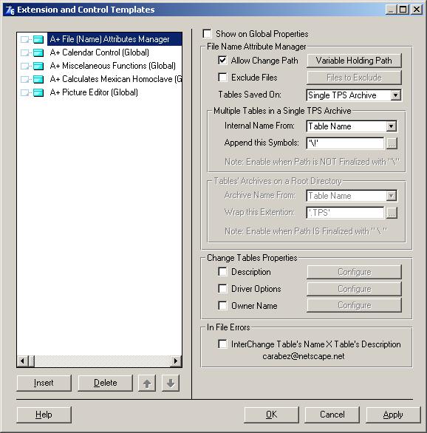Select A+ File (Name) Attributes Manager item

(109, 39)
